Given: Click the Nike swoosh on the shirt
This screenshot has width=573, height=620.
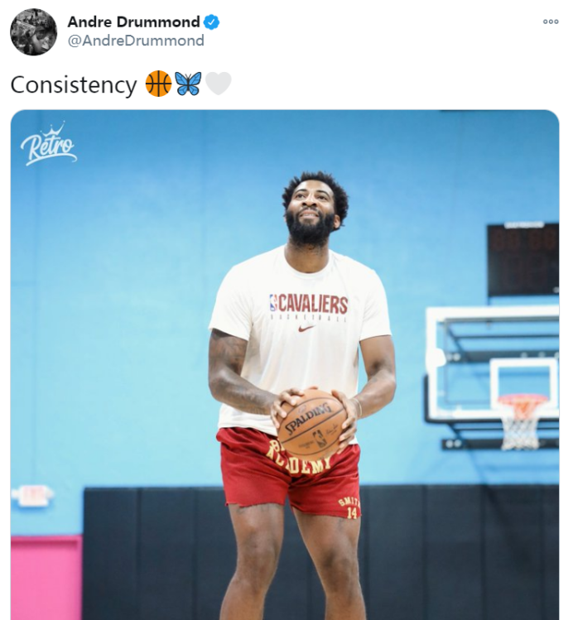Looking at the screenshot, I should pos(306,328).
